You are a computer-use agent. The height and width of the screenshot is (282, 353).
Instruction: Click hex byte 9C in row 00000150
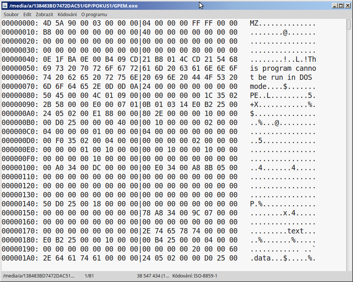[x=196, y=213]
